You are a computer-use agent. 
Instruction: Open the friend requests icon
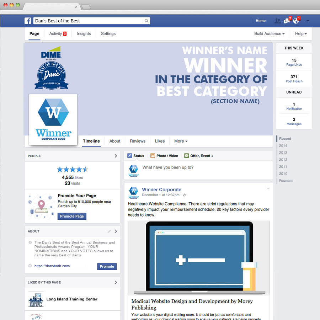(277, 21)
